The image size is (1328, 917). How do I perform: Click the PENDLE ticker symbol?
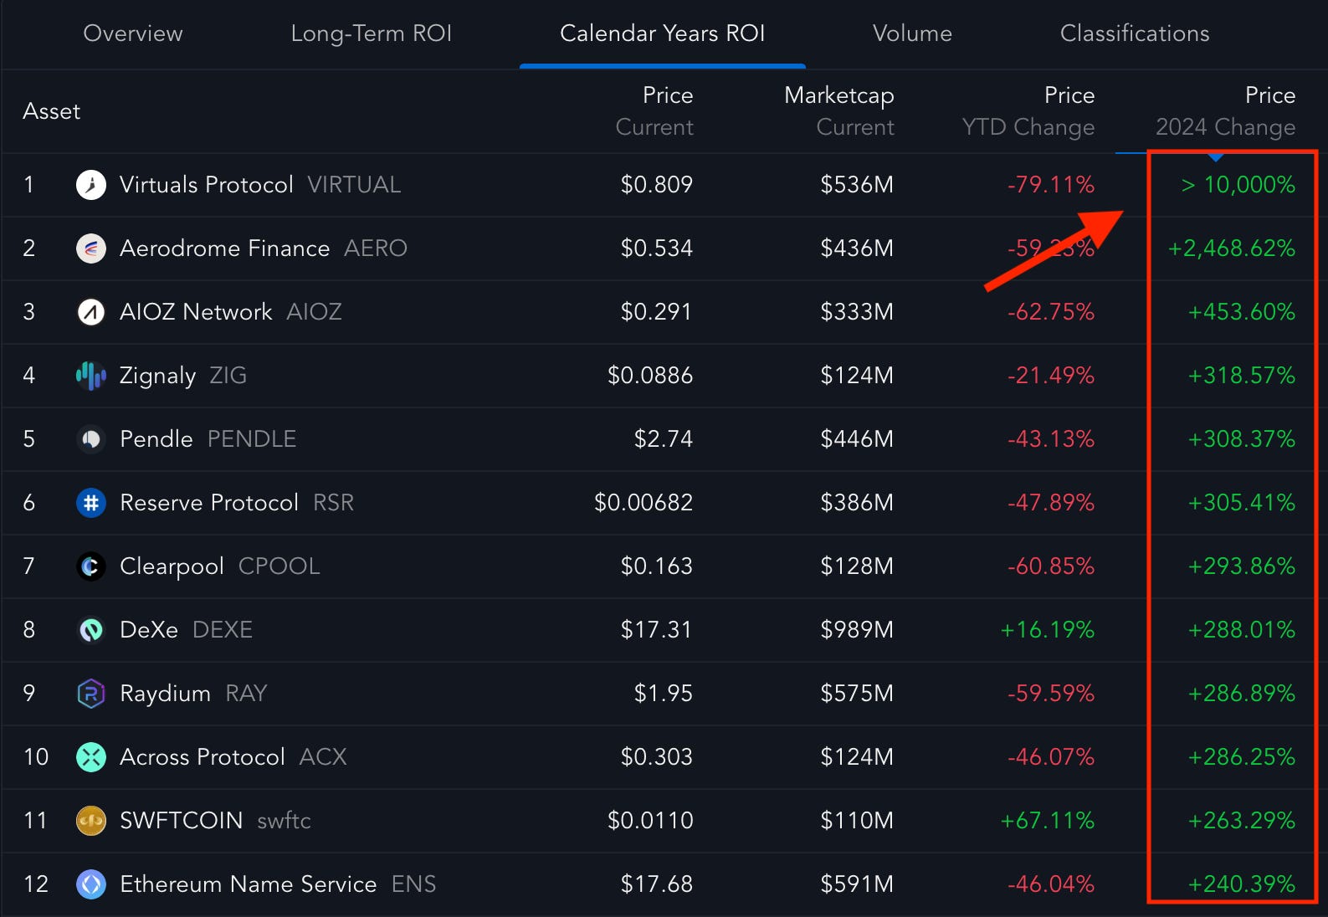click(x=252, y=438)
